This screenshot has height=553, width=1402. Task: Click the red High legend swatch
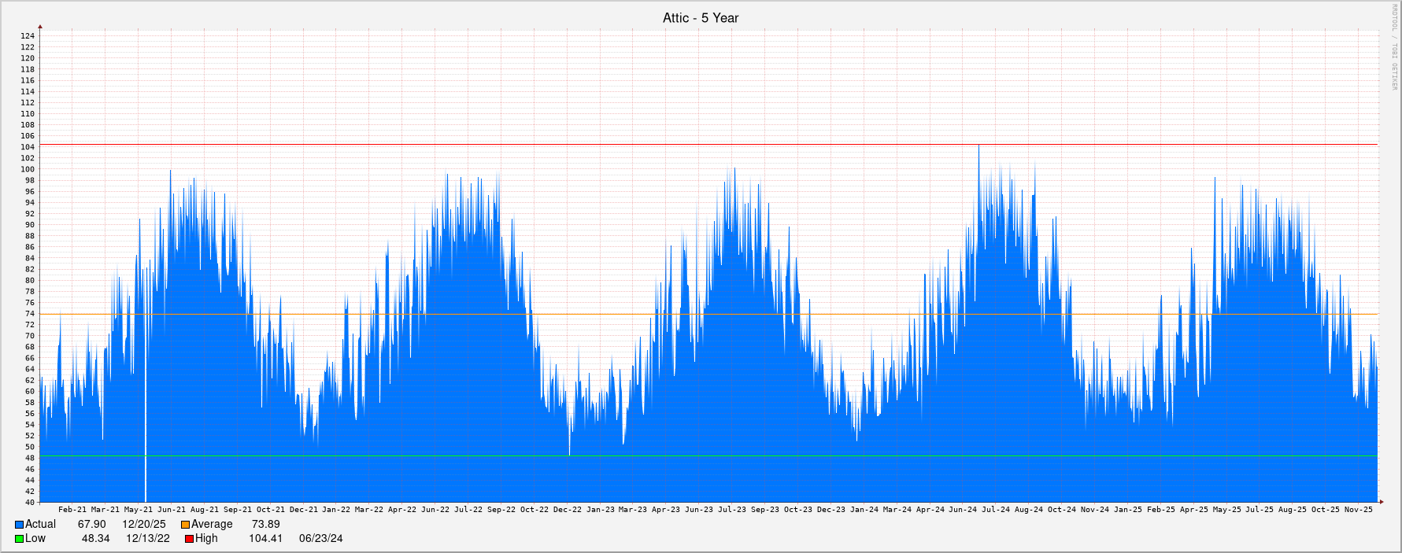coord(189,539)
